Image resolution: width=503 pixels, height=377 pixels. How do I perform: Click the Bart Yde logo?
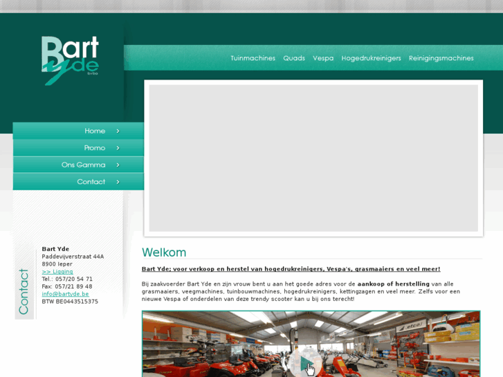[70, 60]
